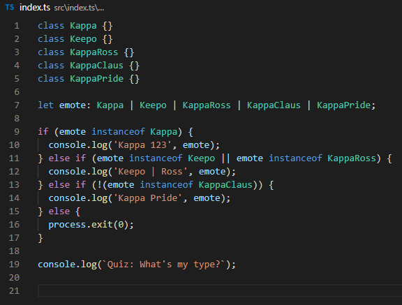Screen dimensions: 402x305
Task: Click the 'Kappa 123' string literal
Action: pos(142,145)
